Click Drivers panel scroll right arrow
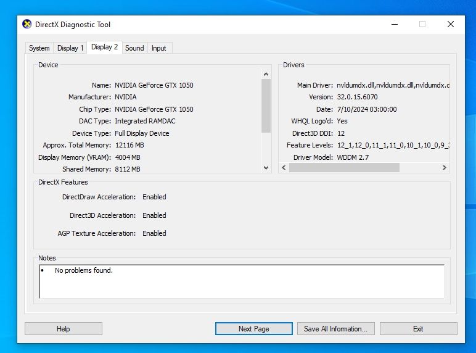476x353 pixels. point(445,168)
